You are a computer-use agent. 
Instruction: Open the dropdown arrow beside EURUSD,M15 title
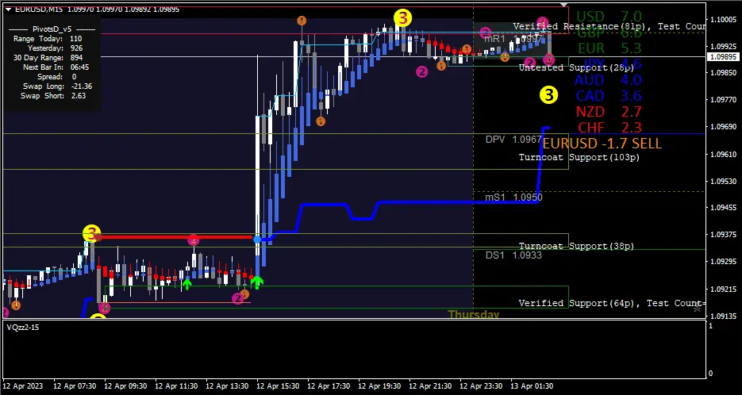(x=9, y=9)
